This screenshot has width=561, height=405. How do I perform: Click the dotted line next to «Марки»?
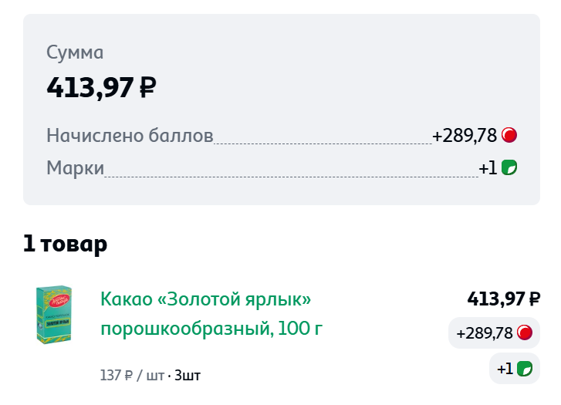tap(291, 175)
